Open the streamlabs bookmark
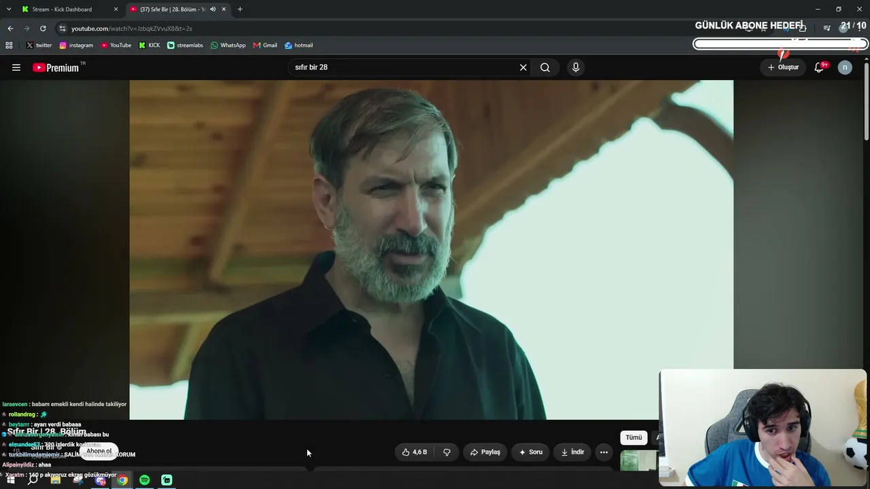 click(x=185, y=46)
